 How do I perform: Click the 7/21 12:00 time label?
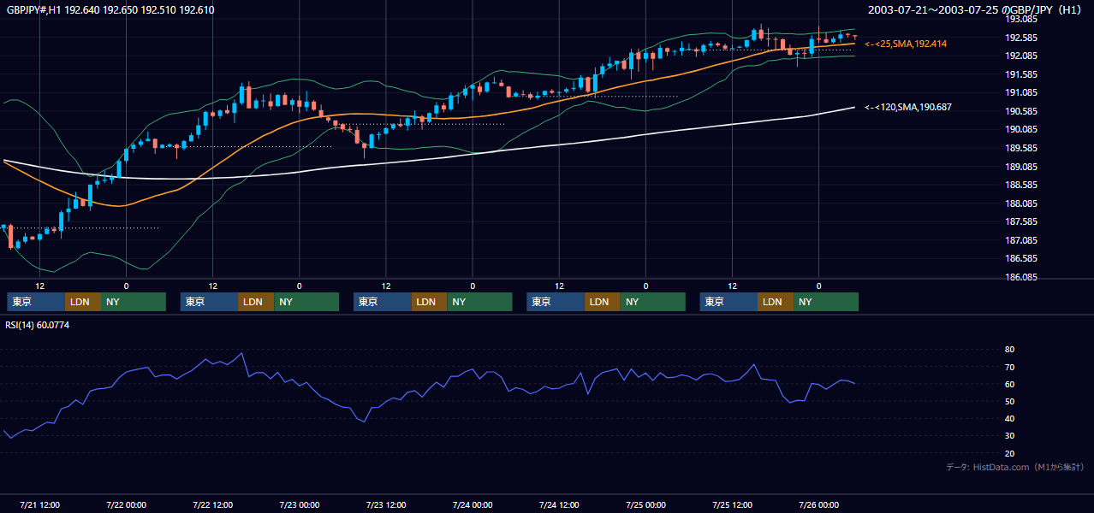tap(39, 504)
